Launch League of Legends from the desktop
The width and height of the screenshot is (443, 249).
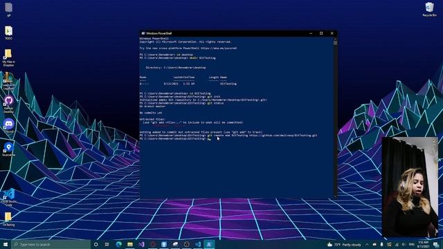(8, 81)
